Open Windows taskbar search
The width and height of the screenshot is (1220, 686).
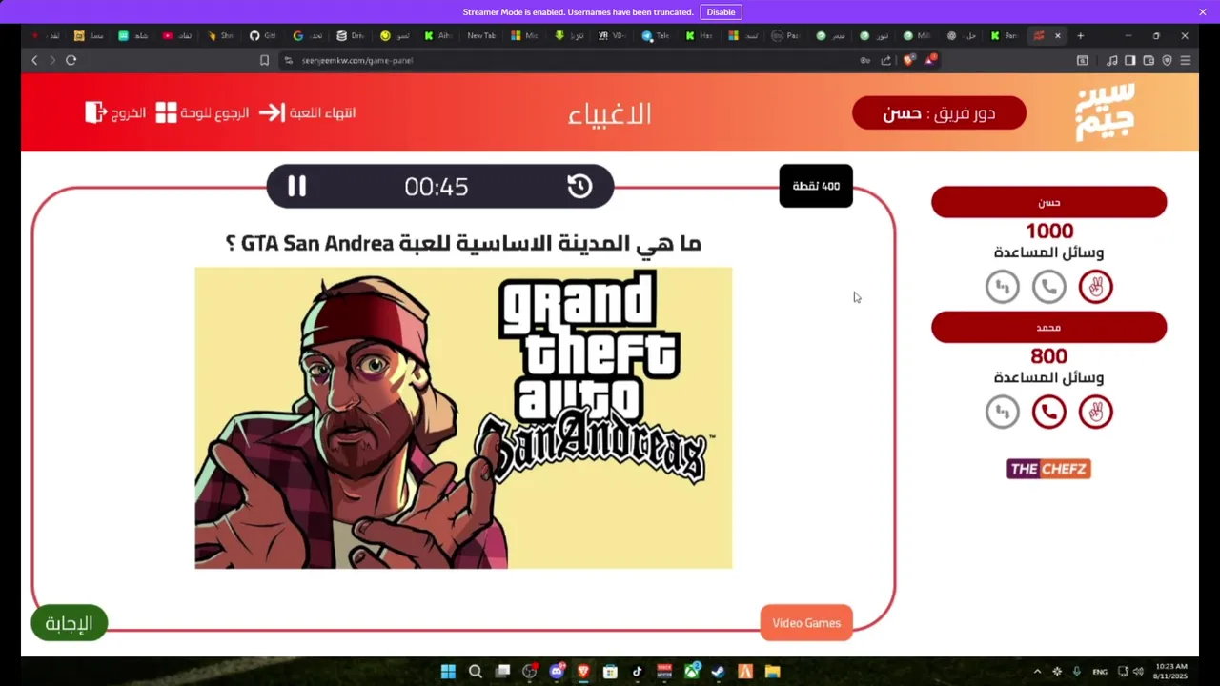tap(475, 672)
